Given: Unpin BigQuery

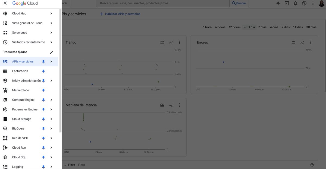Looking at the screenshot, I should [x=43, y=129].
